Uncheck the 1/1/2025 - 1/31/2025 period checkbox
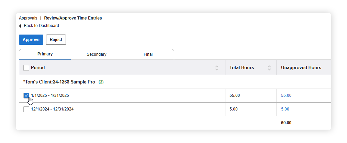The image size is (347, 143). click(x=26, y=96)
